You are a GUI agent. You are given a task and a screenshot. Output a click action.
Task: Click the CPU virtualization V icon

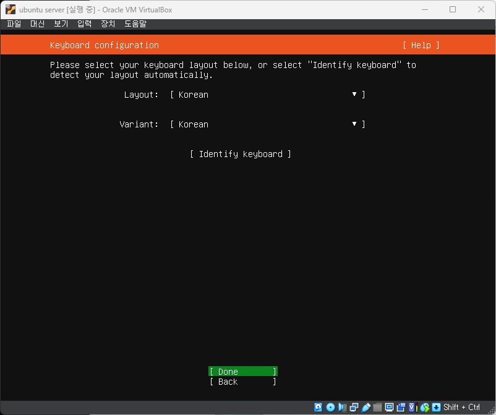pyautogui.click(x=413, y=407)
